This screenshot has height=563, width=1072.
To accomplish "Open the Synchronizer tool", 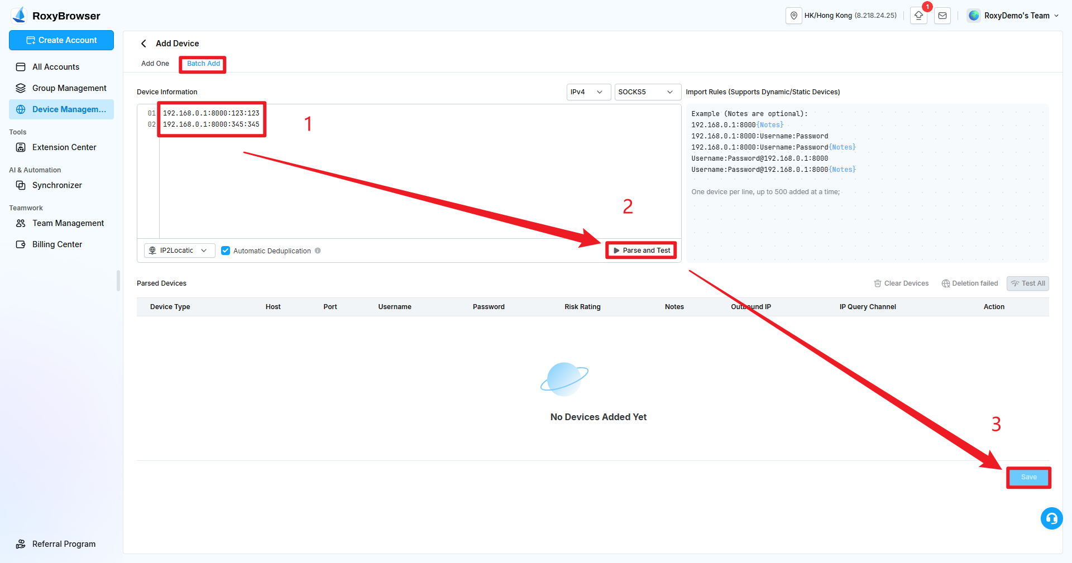I will coord(61,185).
